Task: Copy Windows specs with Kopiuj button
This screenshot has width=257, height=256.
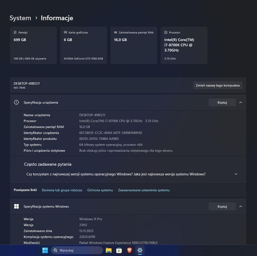Action: tap(222, 206)
